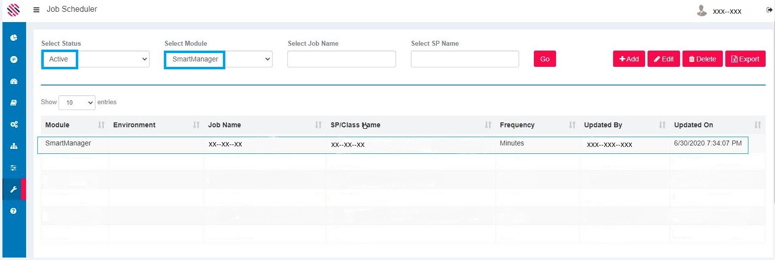
Task: Click the book icon in sidebar
Action: 14,103
